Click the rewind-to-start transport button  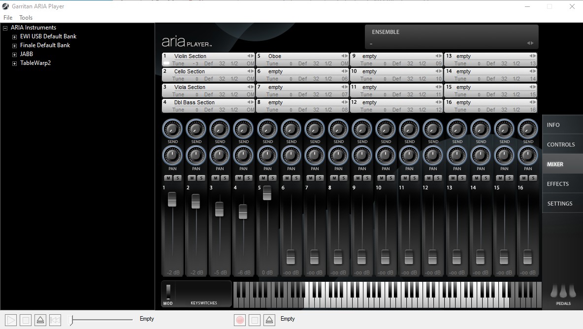coord(55,320)
